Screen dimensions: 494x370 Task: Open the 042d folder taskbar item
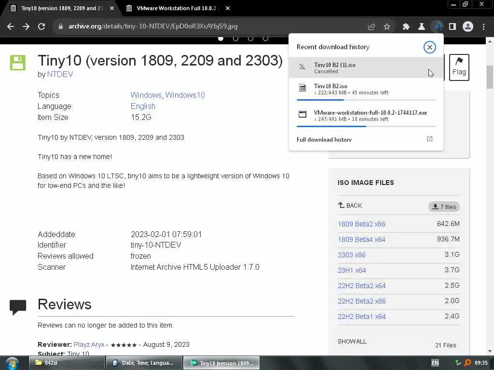point(67,363)
